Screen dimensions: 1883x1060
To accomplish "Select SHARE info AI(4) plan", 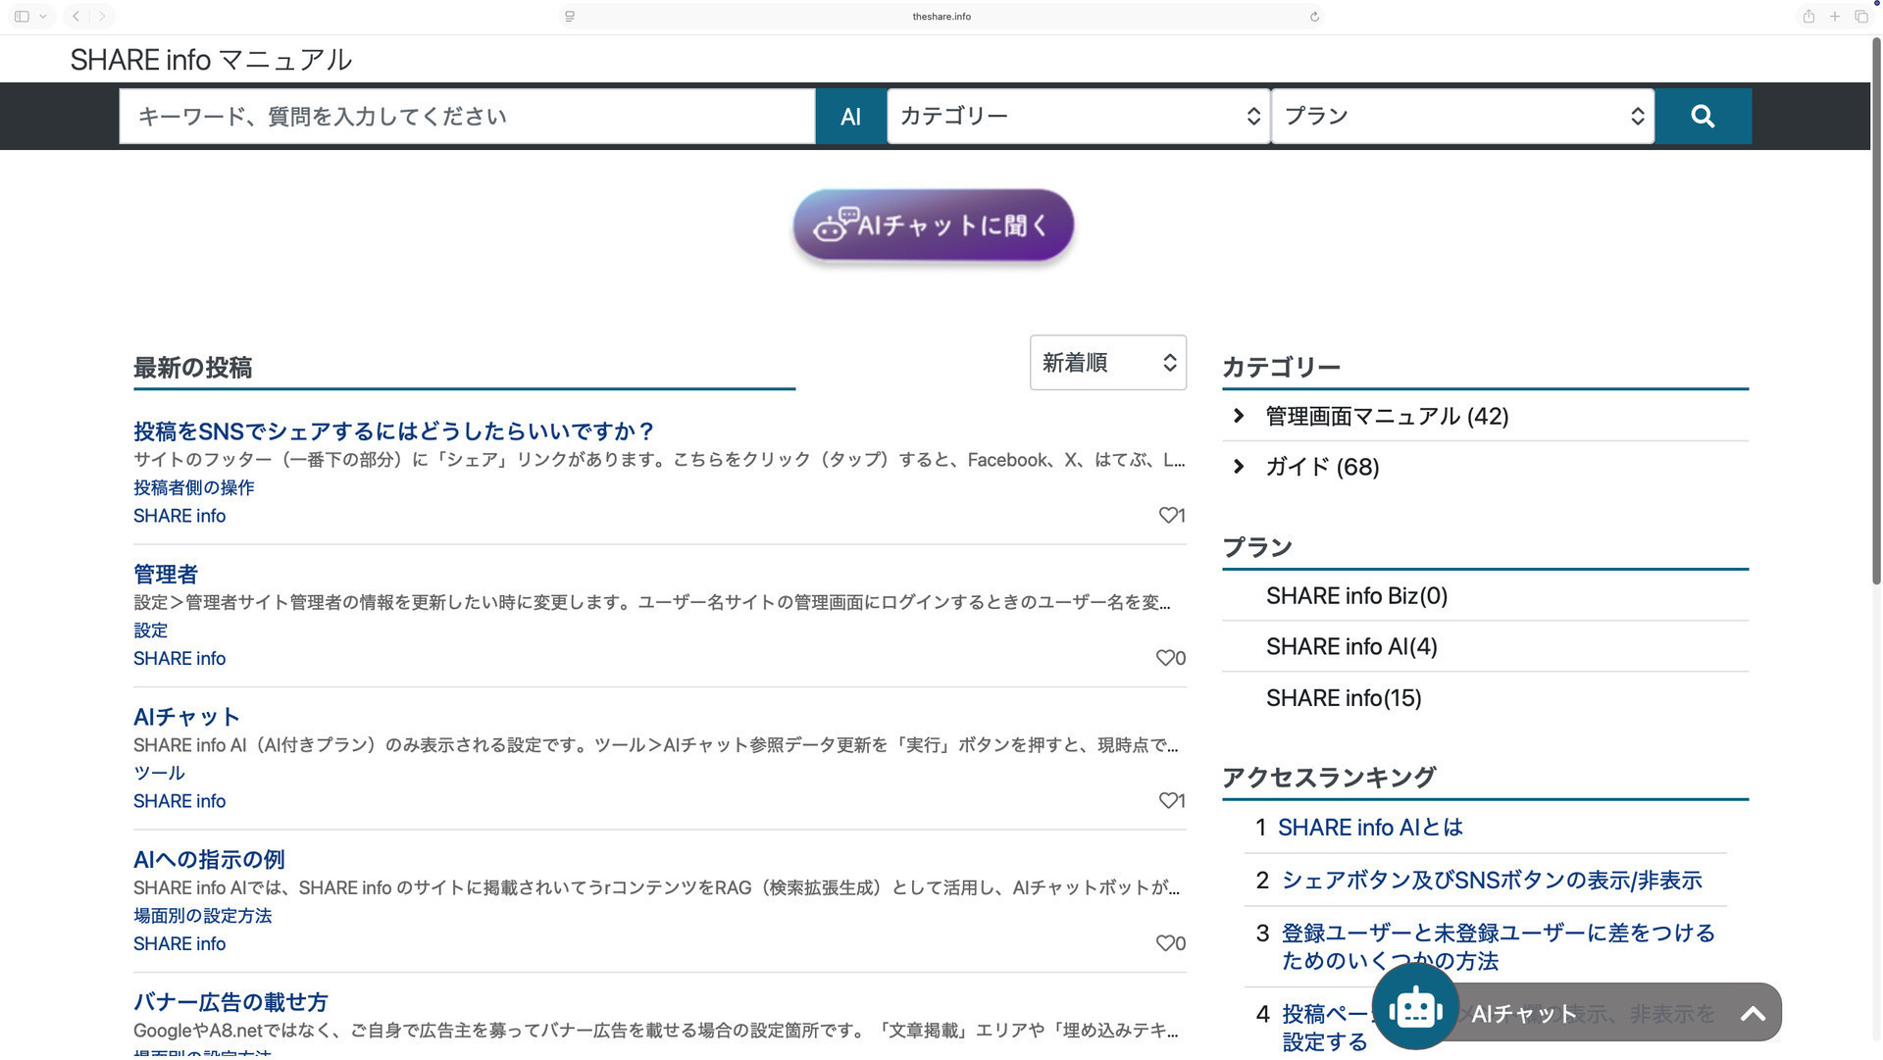I will point(1351,647).
